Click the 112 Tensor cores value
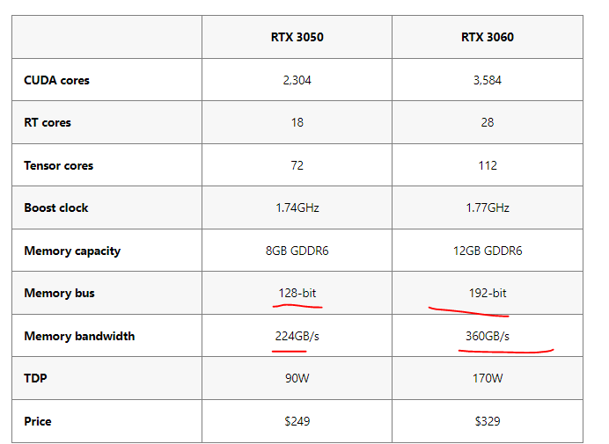 (488, 165)
